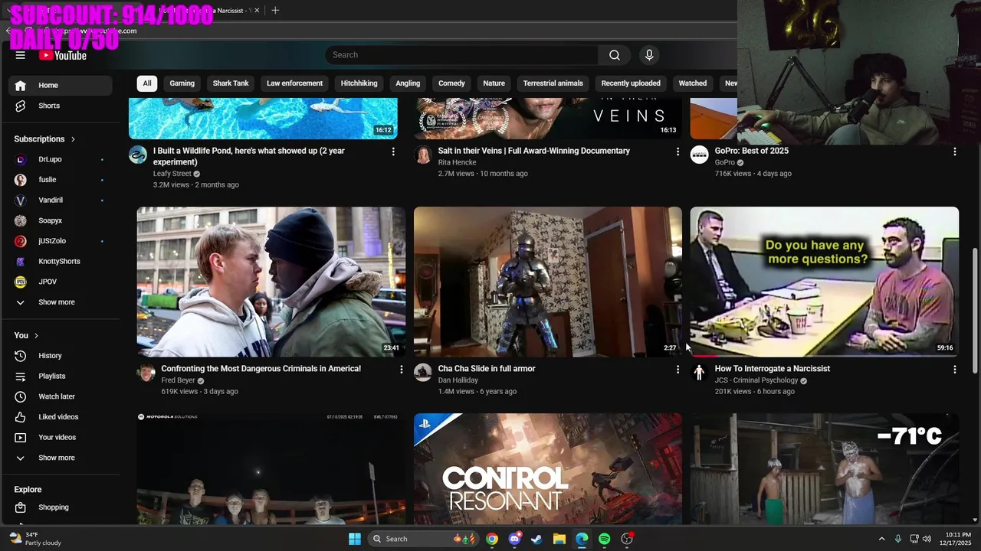
Task: Open History in the sidebar
Action: pyautogui.click(x=60, y=356)
